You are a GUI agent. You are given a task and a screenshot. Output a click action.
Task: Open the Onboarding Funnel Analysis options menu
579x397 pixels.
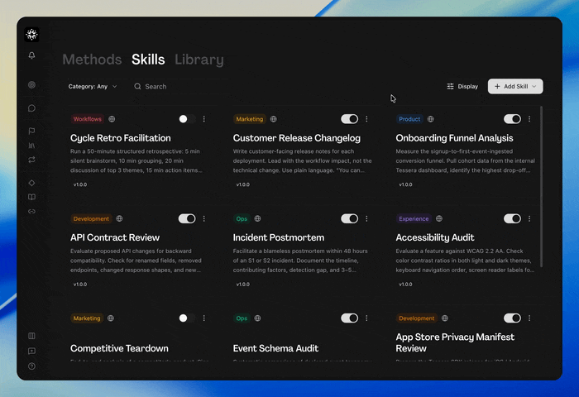pos(529,119)
